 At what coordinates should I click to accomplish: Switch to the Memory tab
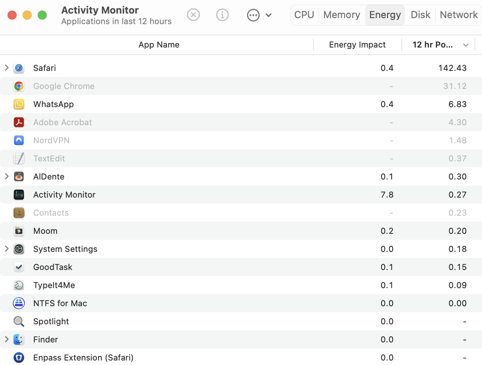pos(341,15)
